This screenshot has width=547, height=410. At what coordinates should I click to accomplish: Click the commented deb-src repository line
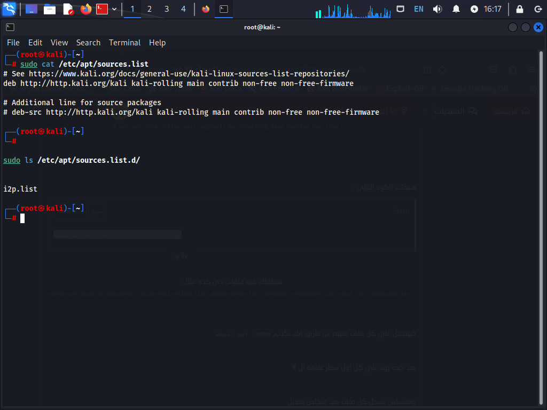click(191, 112)
